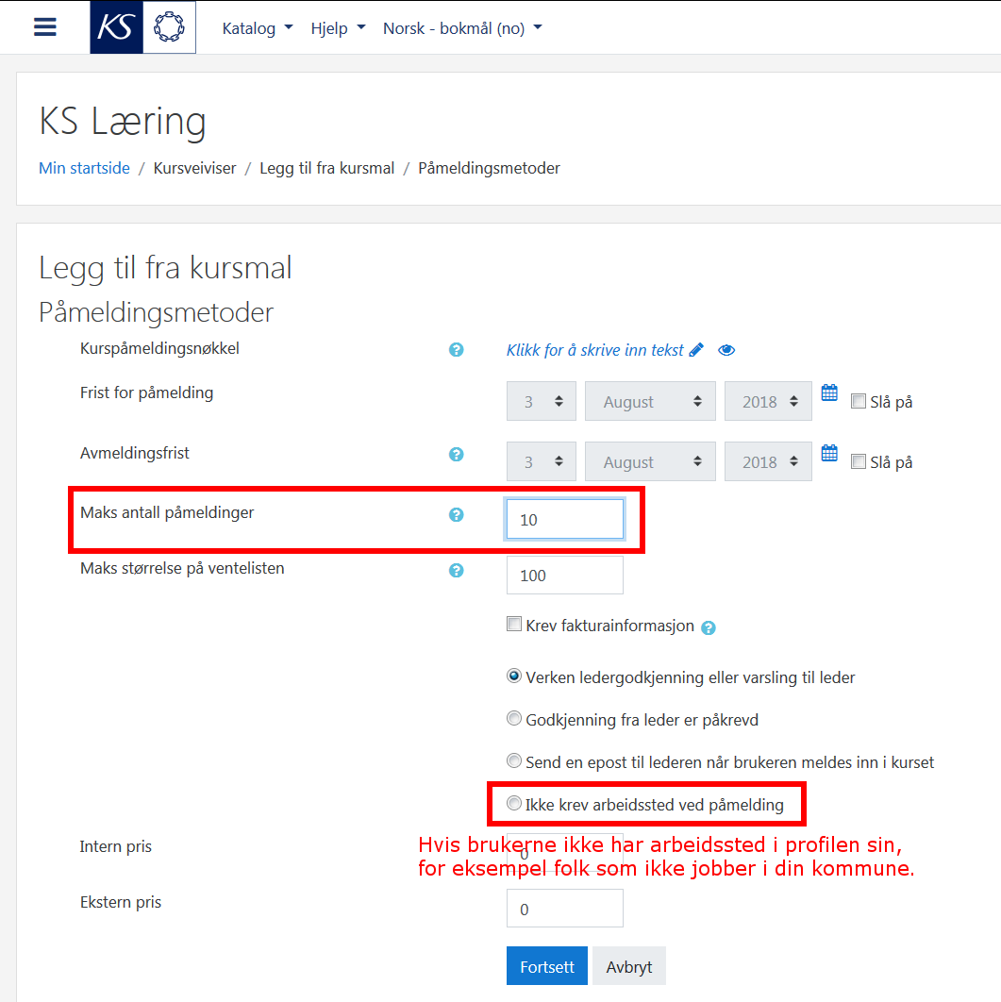This screenshot has height=1002, width=1001.
Task: Open help for Kurspåmeldingsnøkkel
Action: coord(456,349)
